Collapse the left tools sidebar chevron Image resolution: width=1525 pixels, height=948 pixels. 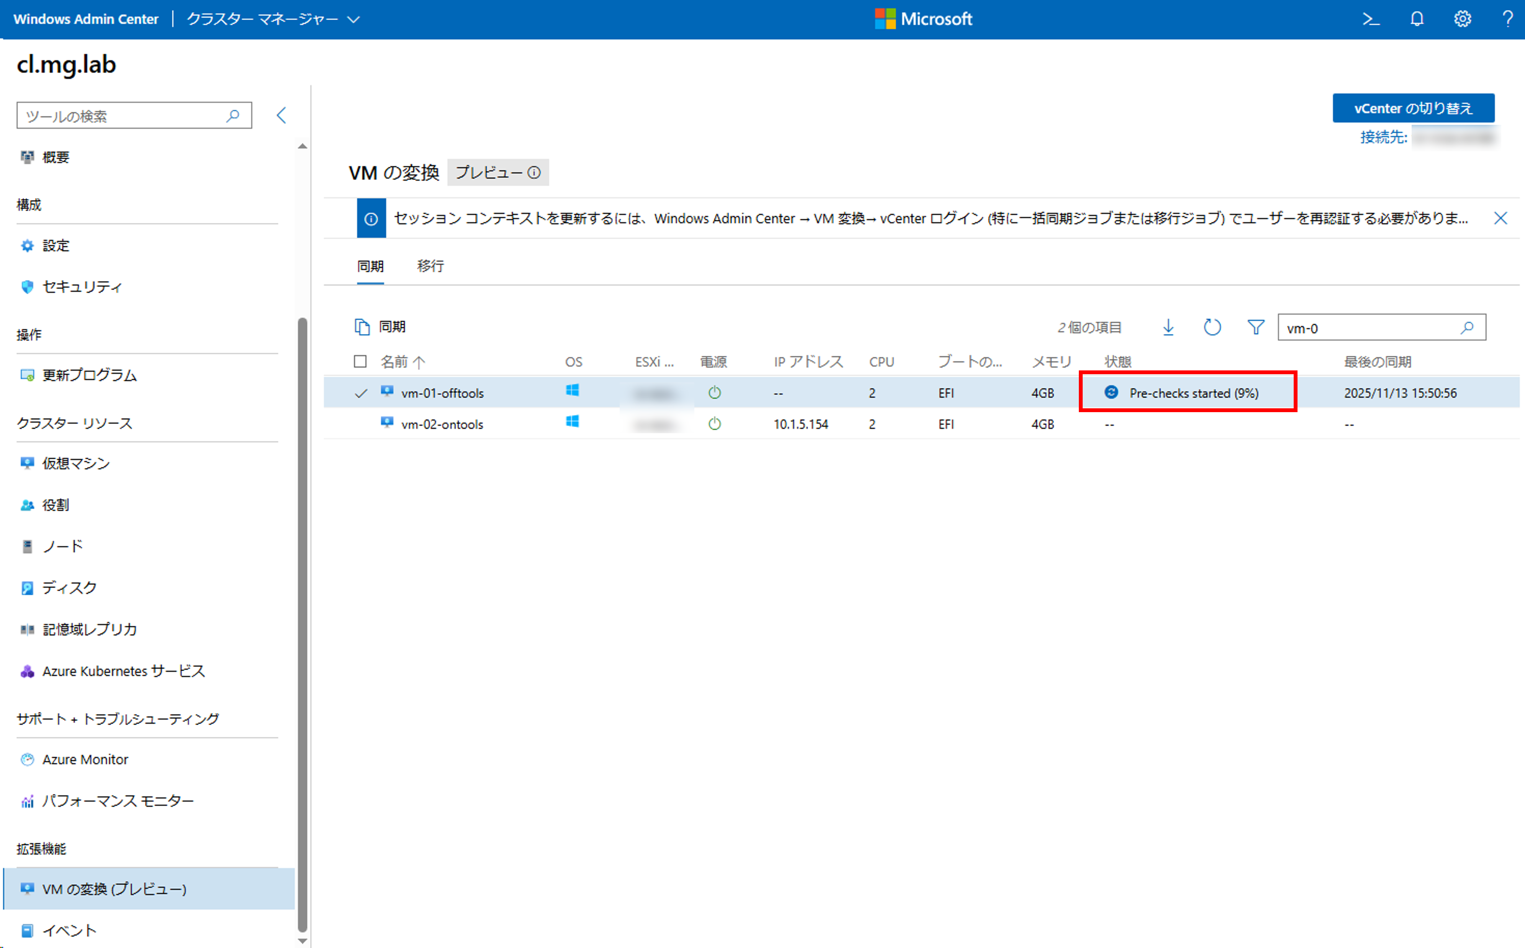coord(281,115)
